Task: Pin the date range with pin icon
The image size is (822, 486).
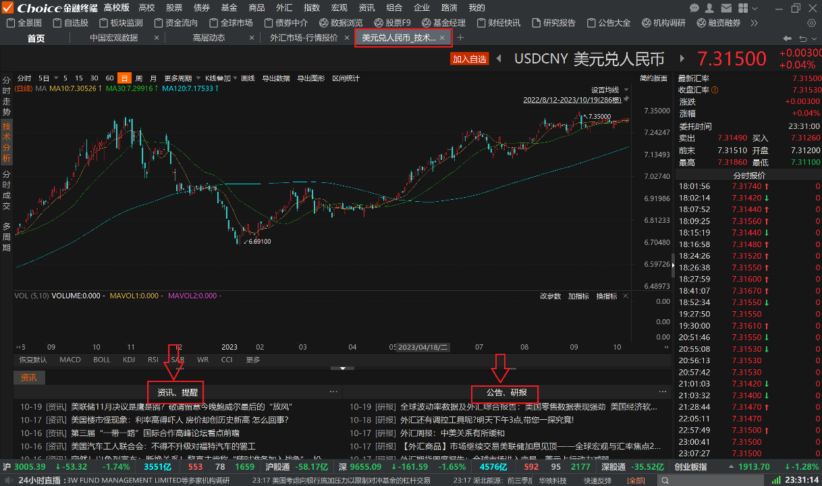Action: pyautogui.click(x=626, y=99)
